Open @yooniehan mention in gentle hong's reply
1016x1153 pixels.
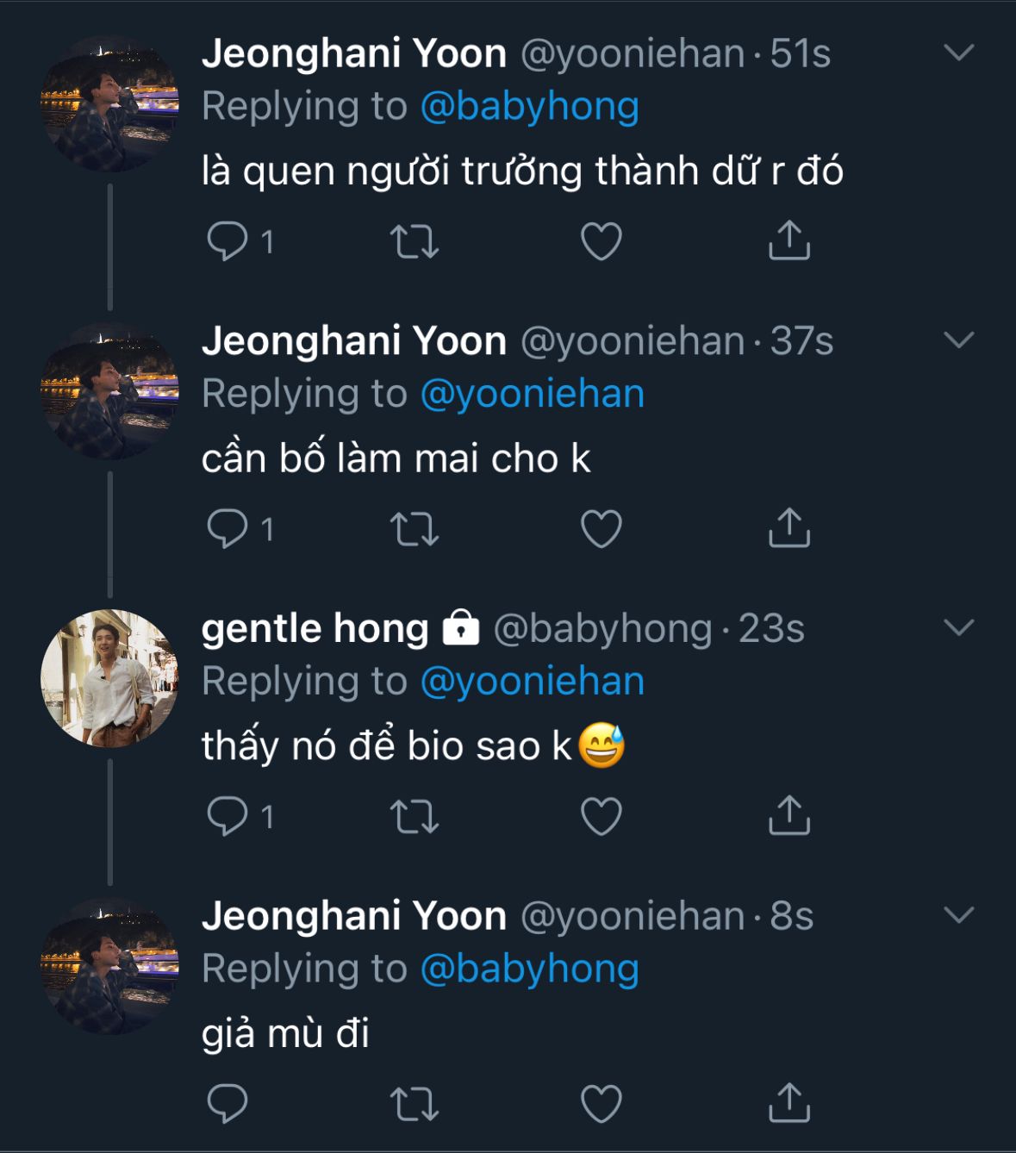[532, 682]
